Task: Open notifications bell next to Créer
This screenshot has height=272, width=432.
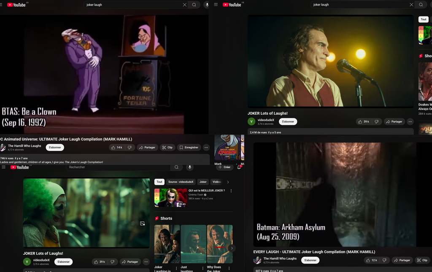Action: (x=239, y=167)
